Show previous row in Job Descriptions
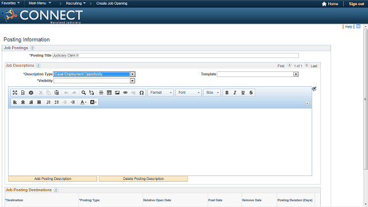Viewport: 368px width, 207px height. coord(289,65)
